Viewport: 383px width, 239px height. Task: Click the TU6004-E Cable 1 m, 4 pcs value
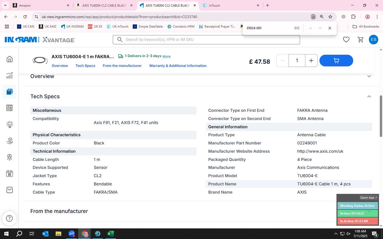pos(324,184)
